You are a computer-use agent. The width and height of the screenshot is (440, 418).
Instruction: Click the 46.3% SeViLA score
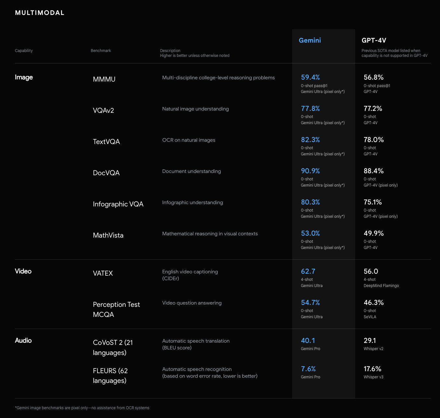[x=374, y=303]
